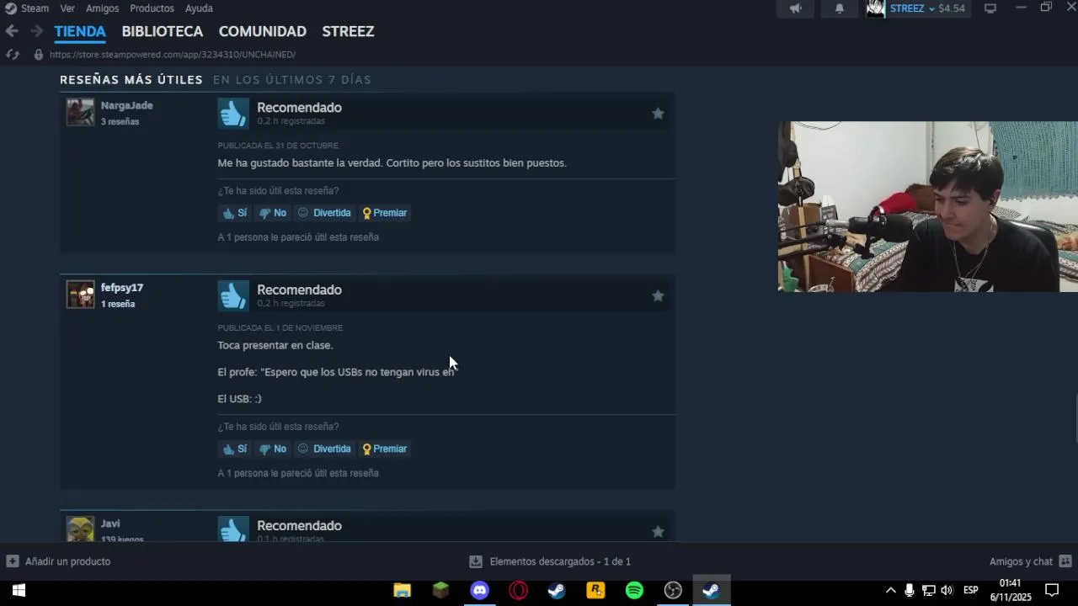Screen dimensions: 1078x606
Task: Open fefpsy17's profile avatar
Action: click(81, 295)
